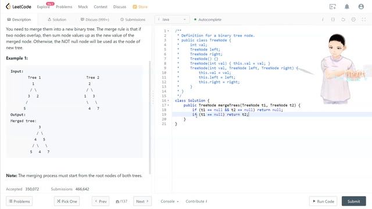The image size is (372, 209).
Task: Switch to the Discuss (999+) tab
Action: click(x=95, y=20)
